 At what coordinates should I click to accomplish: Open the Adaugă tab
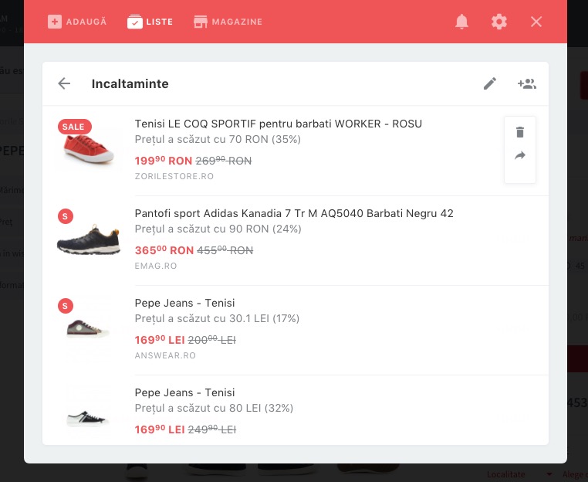coord(77,22)
